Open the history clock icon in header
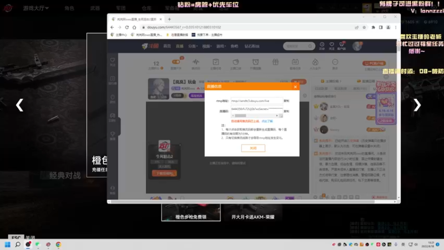Screen dimensions: 444x250 (x=322, y=46)
